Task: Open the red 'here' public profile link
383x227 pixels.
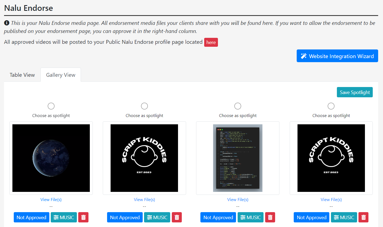Action: coord(211,42)
